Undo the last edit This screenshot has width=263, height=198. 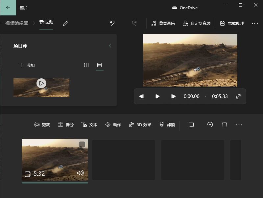click(x=112, y=23)
